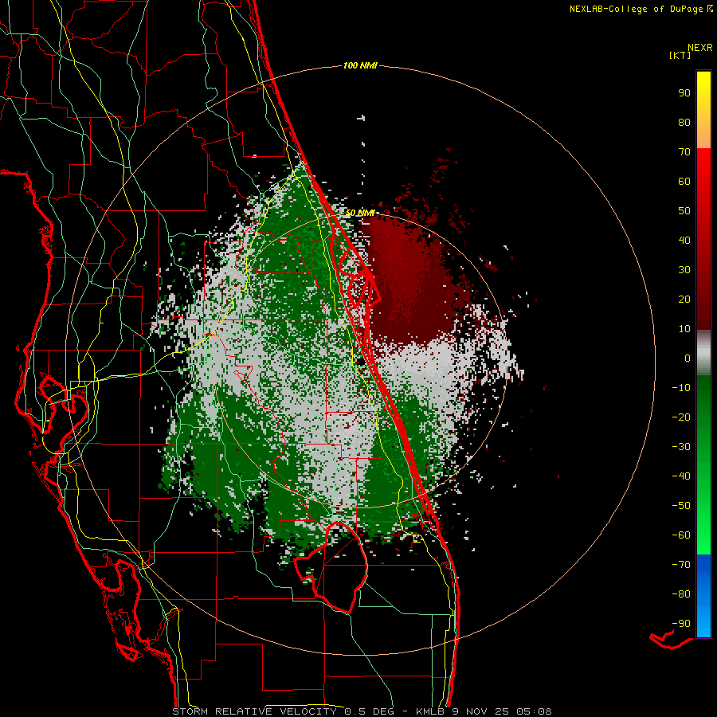Select the -50 scale value
This screenshot has width=717, height=717.
point(681,506)
